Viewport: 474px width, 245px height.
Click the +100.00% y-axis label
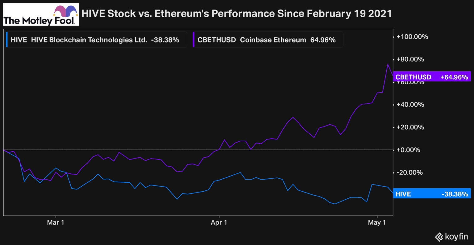412,37
